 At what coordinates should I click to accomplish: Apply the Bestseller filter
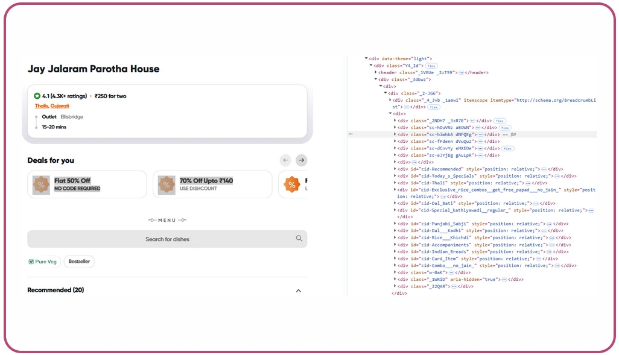tap(79, 262)
